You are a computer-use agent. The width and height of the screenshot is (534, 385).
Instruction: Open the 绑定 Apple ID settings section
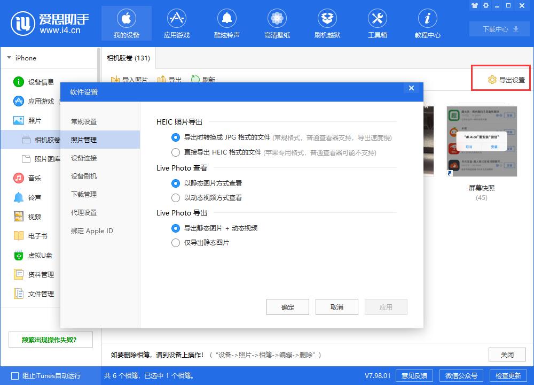[91, 230]
